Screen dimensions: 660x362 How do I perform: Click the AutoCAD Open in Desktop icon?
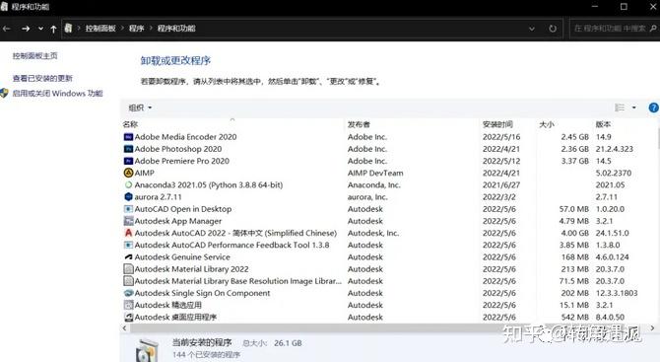click(128, 209)
